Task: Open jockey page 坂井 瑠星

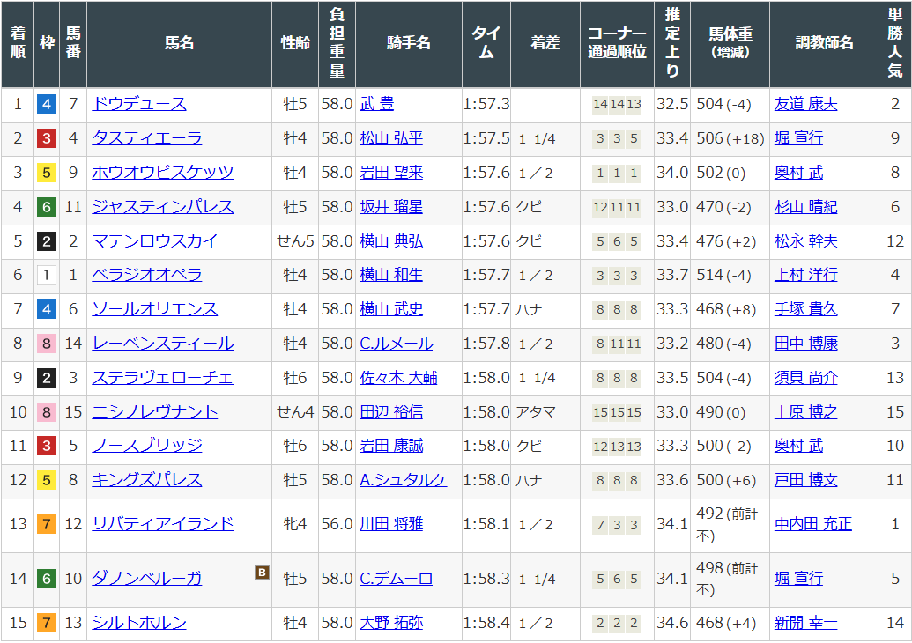Action: (391, 207)
